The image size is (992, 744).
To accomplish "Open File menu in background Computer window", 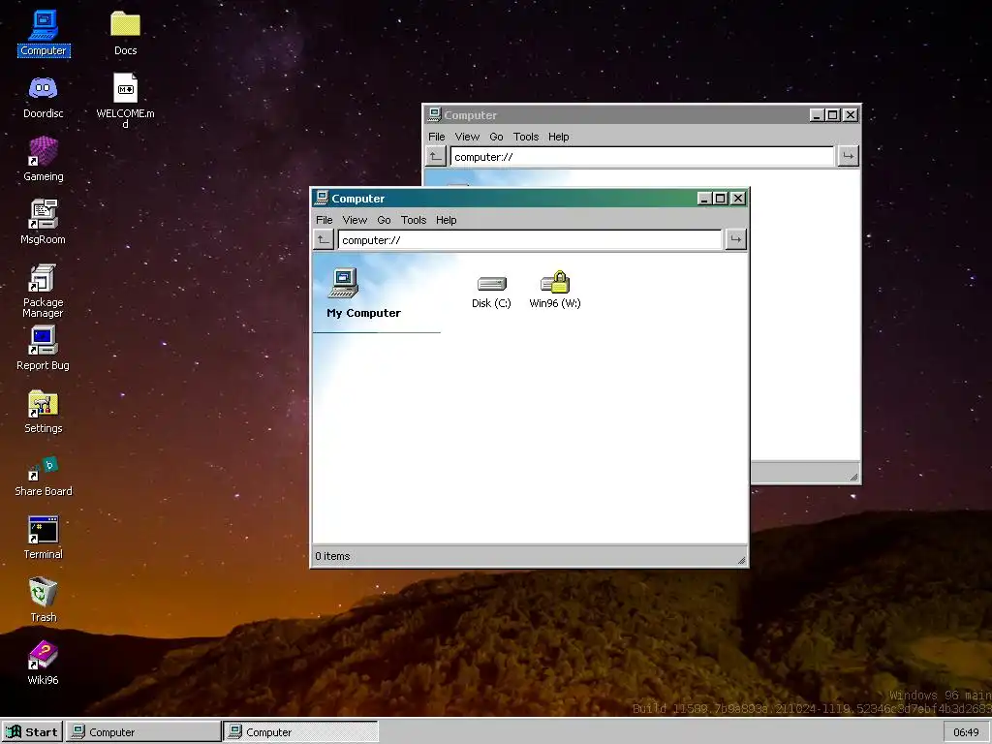I will [x=437, y=137].
